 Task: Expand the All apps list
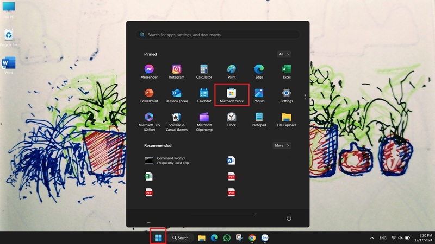pos(284,54)
